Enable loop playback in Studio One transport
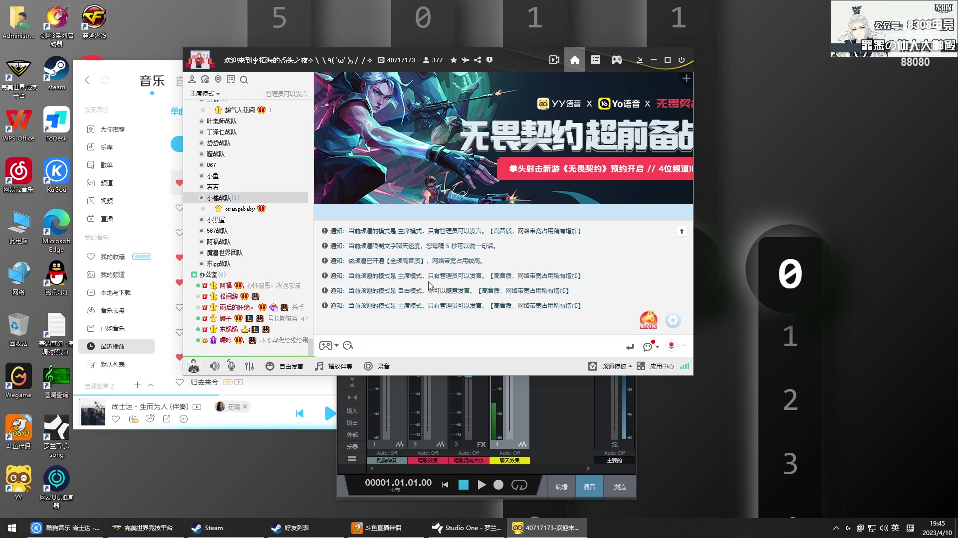The width and height of the screenshot is (958, 538). 519,484
